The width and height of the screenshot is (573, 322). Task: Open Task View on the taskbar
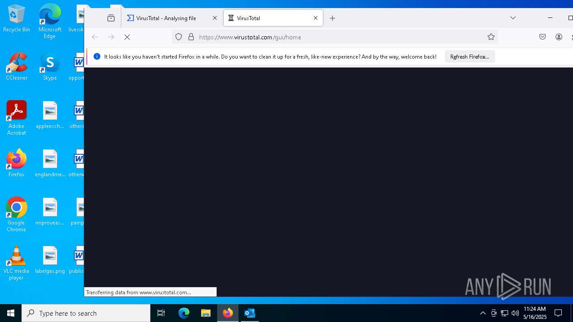tap(161, 313)
